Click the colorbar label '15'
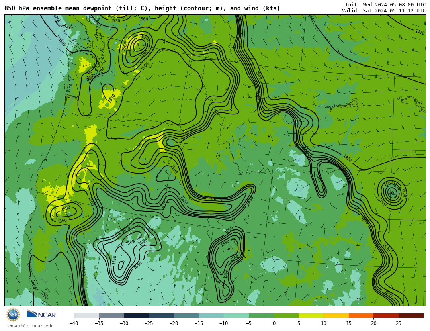Viewport: 430px width, 331px height. coord(348,323)
